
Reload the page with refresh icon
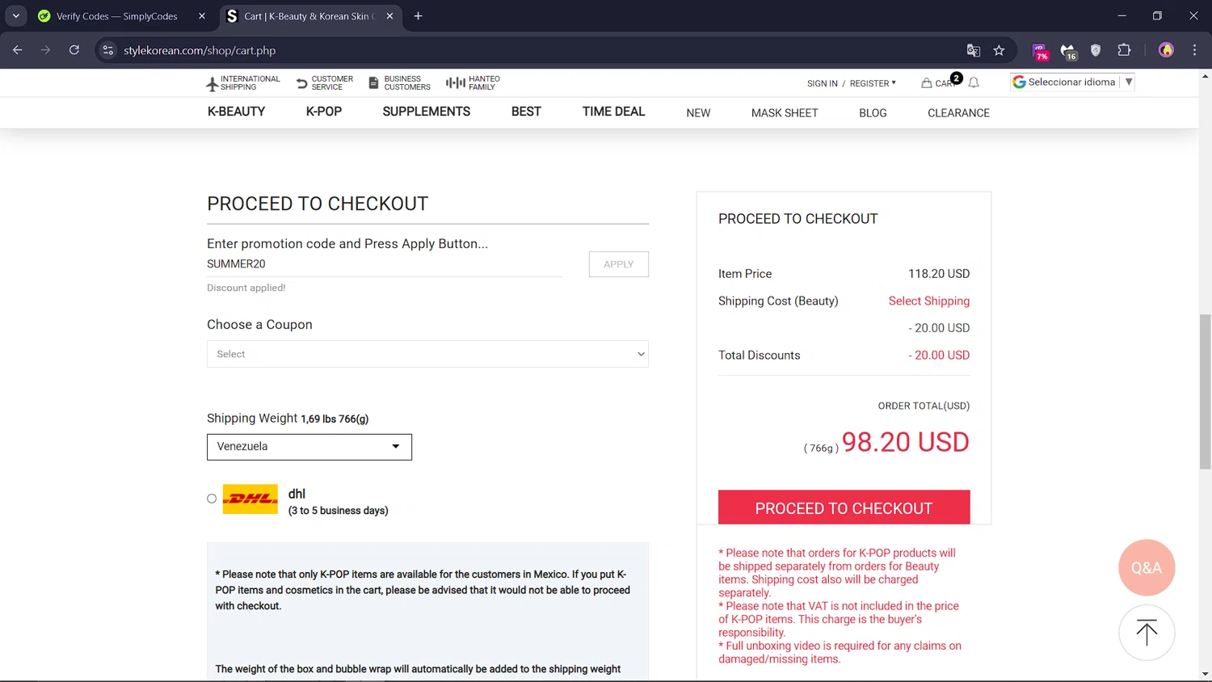[74, 50]
